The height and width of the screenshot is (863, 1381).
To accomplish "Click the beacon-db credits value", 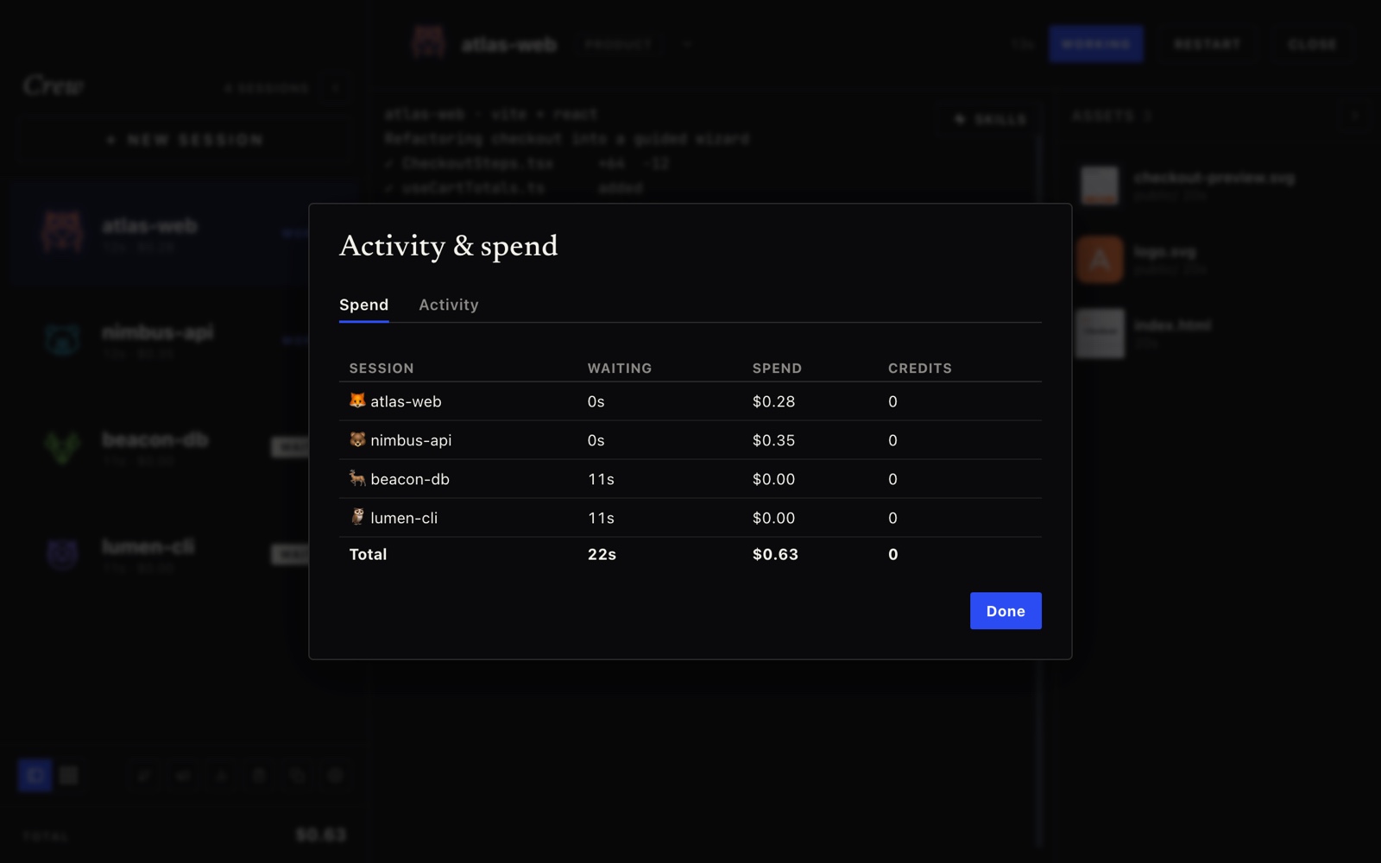I will (892, 479).
